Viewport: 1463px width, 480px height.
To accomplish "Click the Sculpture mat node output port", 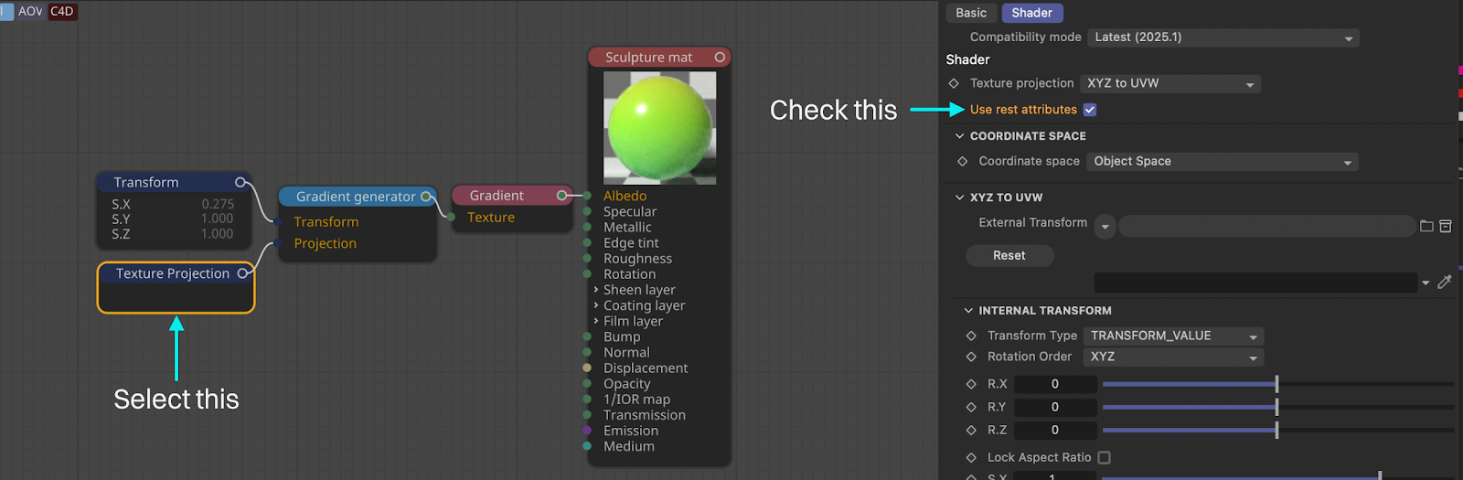I will [720, 58].
